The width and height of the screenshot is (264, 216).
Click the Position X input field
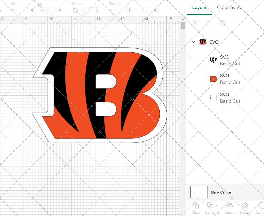click(121, 10)
